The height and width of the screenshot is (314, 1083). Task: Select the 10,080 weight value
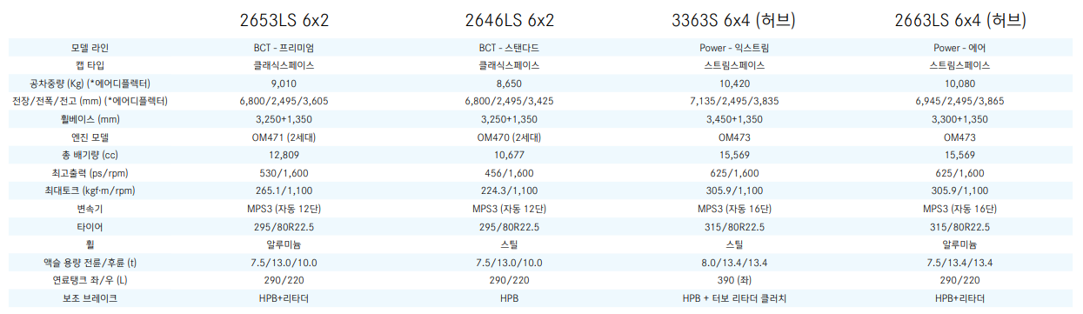959,84
